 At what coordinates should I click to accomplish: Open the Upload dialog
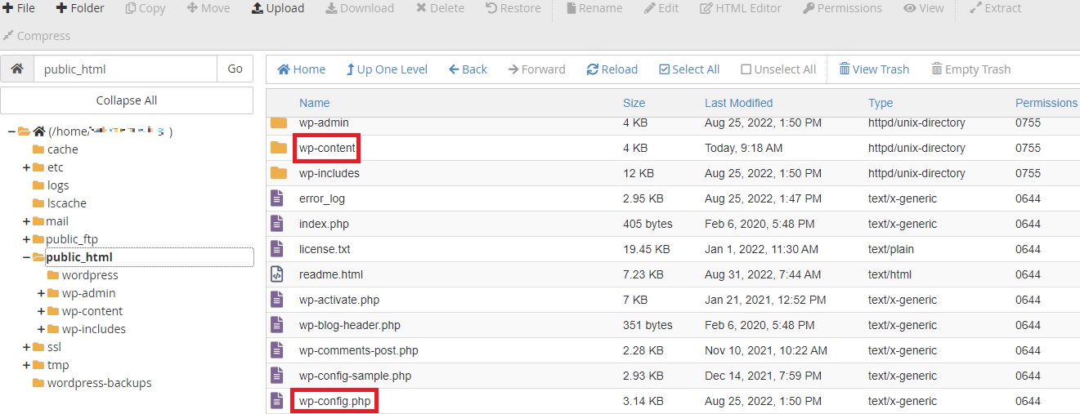[278, 8]
